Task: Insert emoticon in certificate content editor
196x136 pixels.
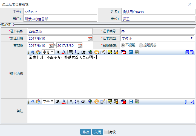Action: click(x=97, y=52)
